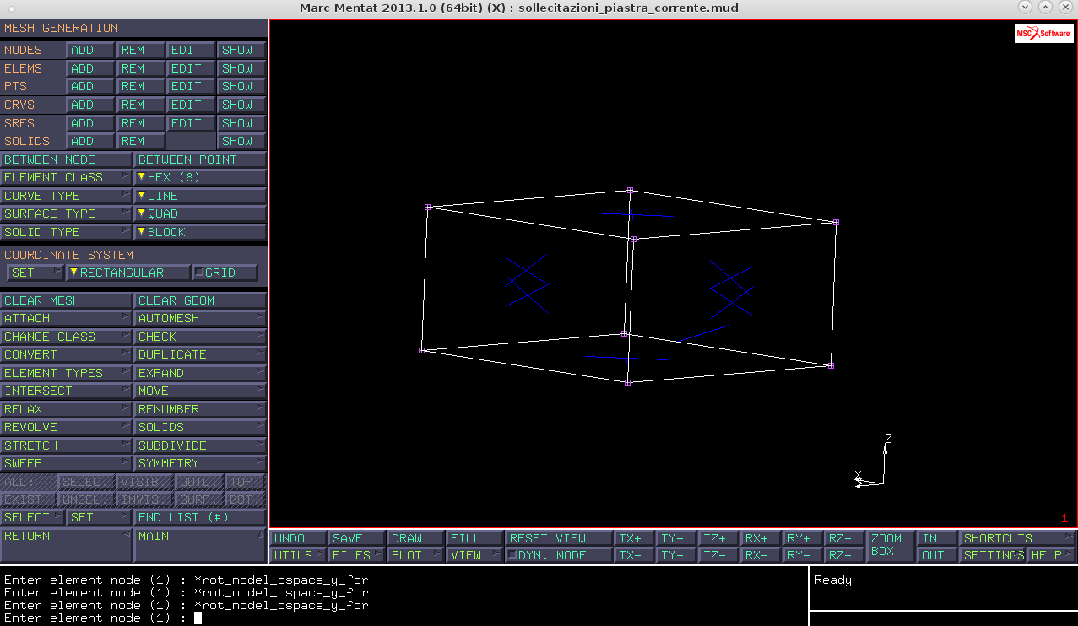
Task: Click RY+ rotate button
Action: pyautogui.click(x=803, y=538)
